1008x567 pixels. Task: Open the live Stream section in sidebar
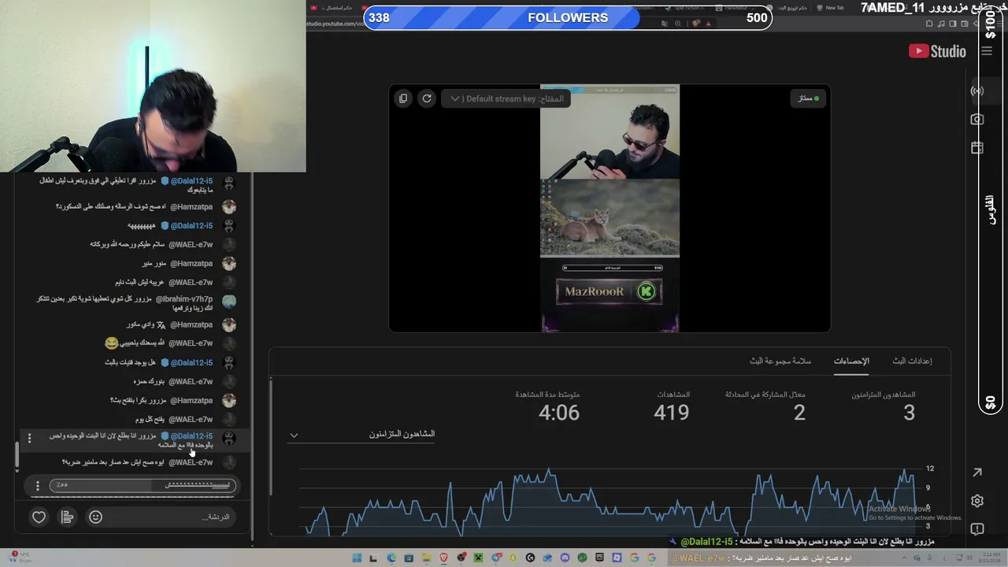click(977, 91)
